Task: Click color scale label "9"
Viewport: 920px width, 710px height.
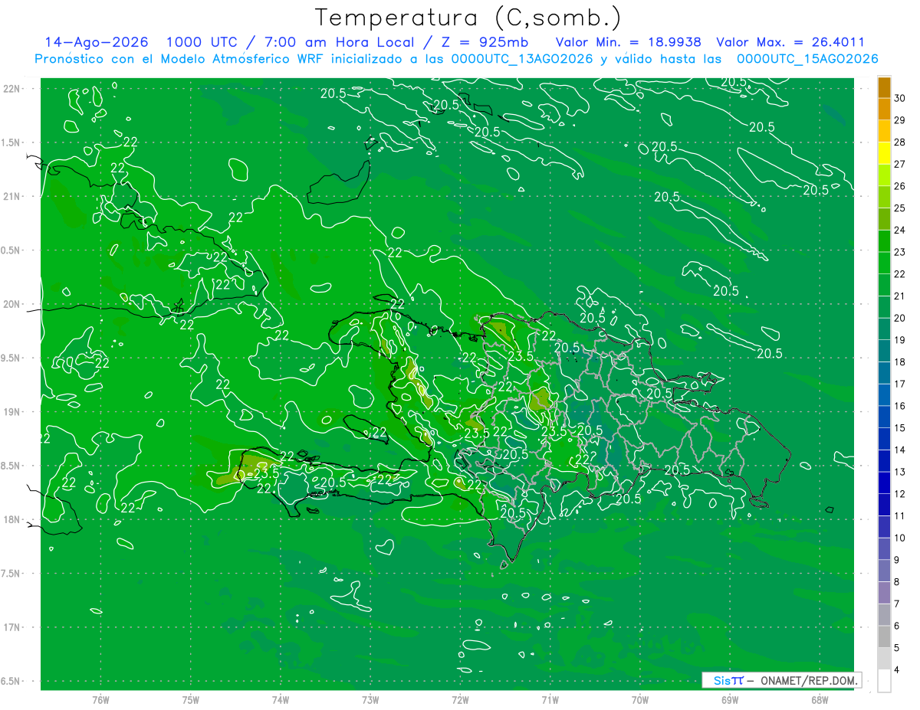Action: click(x=898, y=560)
